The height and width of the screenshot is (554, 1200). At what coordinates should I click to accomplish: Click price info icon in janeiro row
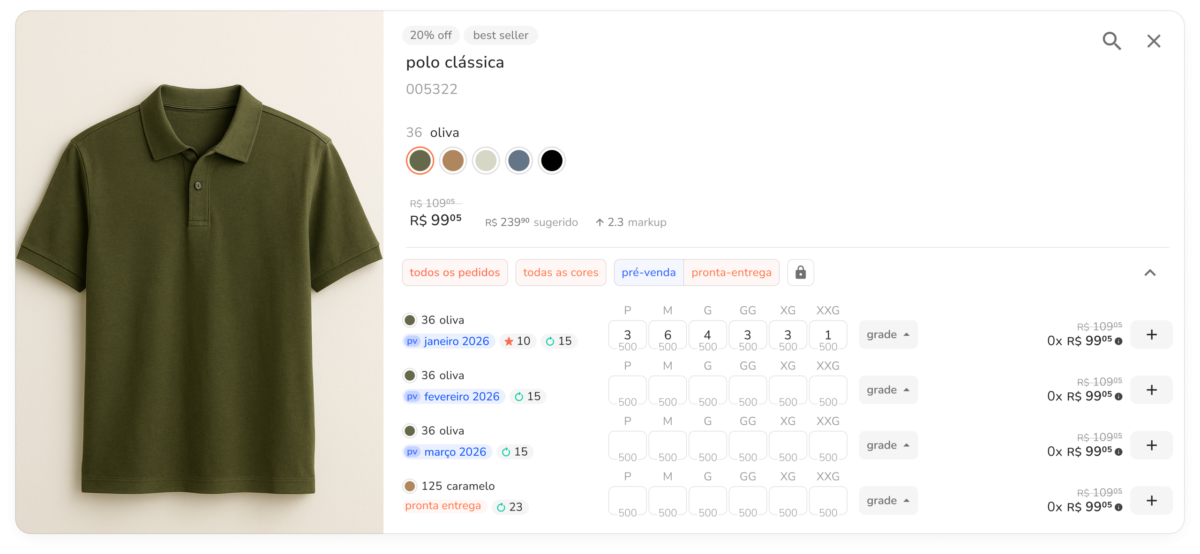pos(1119,341)
